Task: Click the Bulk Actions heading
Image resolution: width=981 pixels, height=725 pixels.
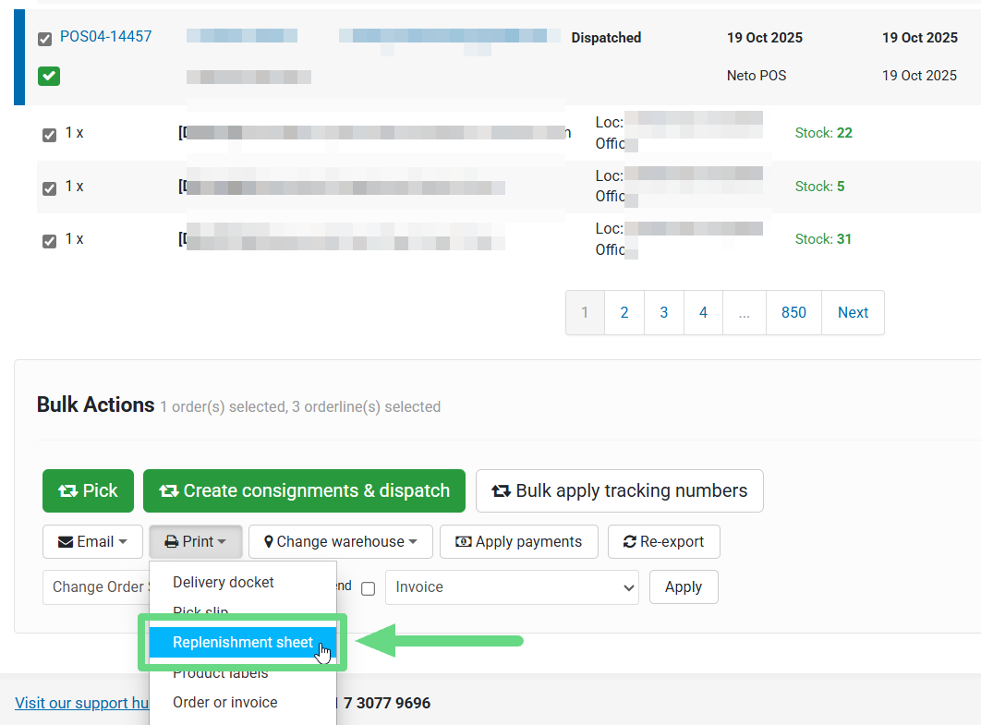Action: coord(96,405)
